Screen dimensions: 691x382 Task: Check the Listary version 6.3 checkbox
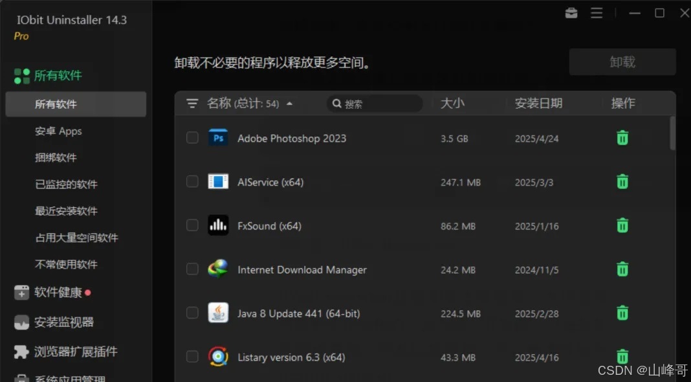(192, 356)
